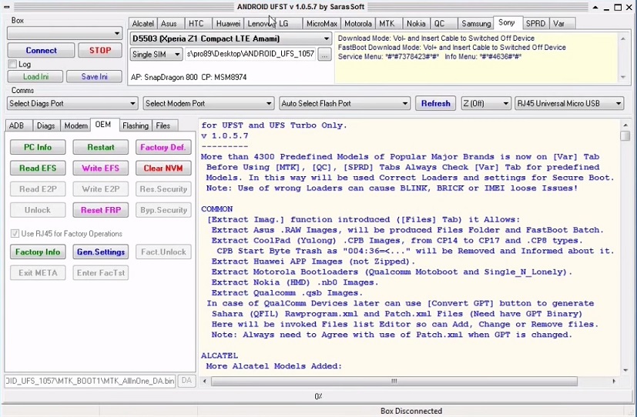Click the info box scroll-down arrow
637x417 pixels.
pos(623,77)
